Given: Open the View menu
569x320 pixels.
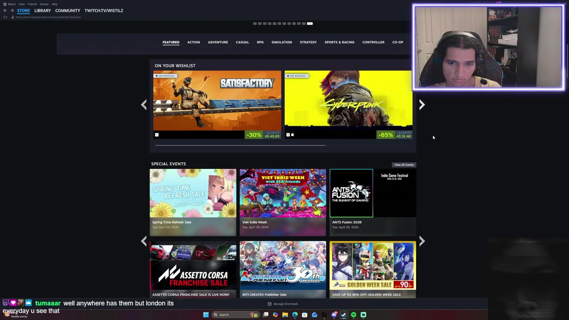Looking at the screenshot, I should click(21, 4).
